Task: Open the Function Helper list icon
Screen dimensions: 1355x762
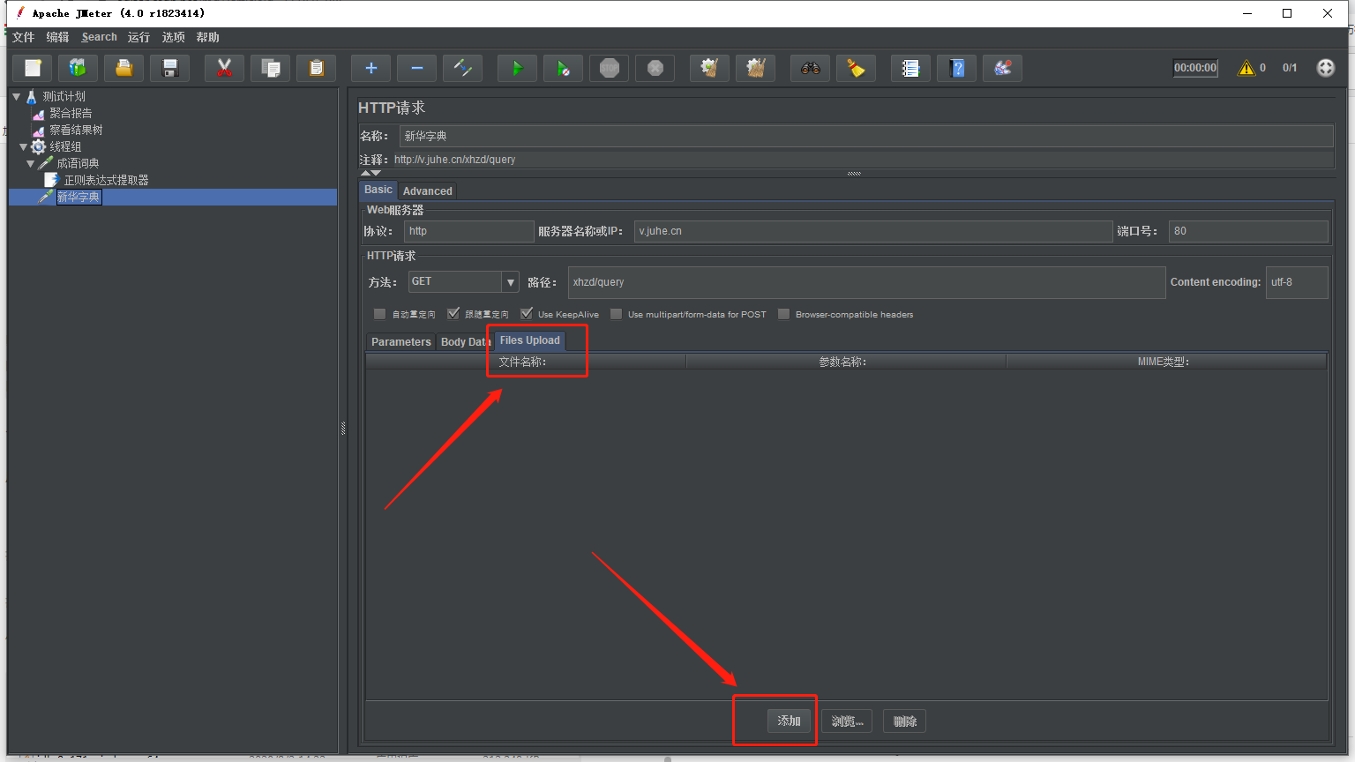Action: pyautogui.click(x=910, y=68)
